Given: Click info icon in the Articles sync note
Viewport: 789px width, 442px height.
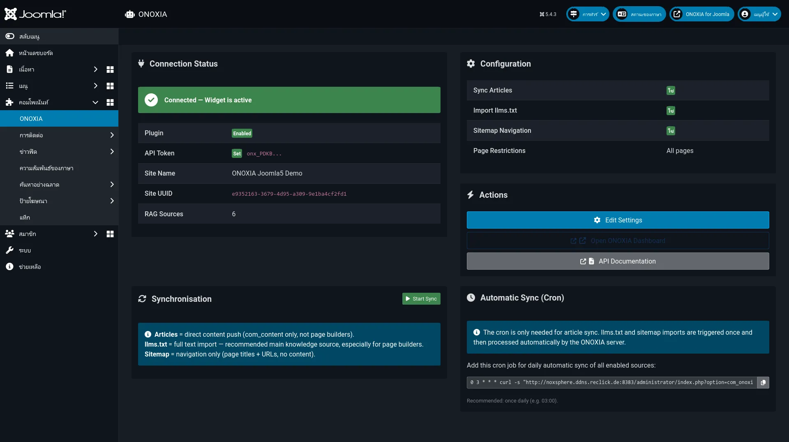Looking at the screenshot, I should [148, 334].
